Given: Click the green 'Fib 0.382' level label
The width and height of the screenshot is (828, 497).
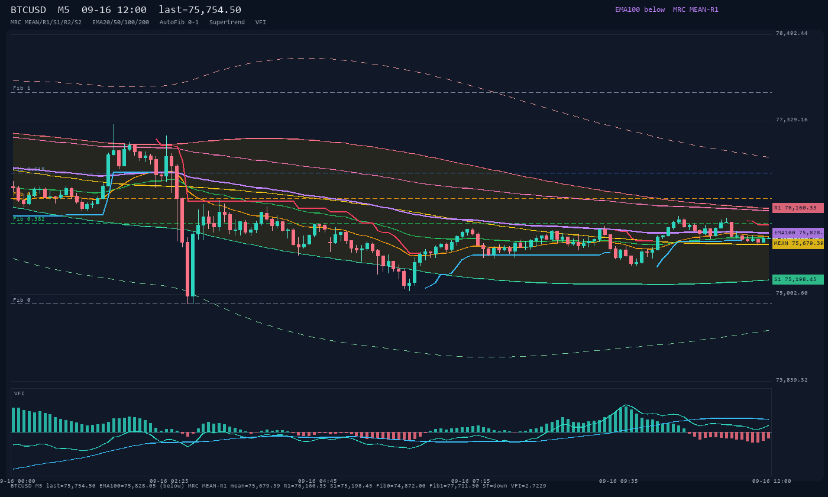Looking at the screenshot, I should pyautogui.click(x=29, y=219).
